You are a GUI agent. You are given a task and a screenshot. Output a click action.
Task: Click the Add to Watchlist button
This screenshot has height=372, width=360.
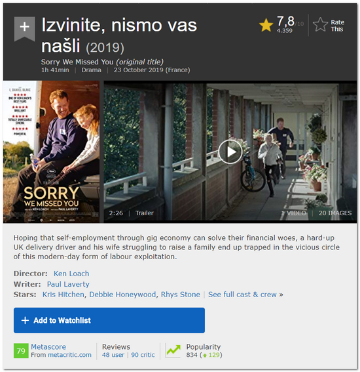click(x=109, y=320)
